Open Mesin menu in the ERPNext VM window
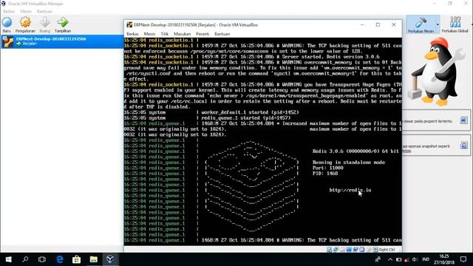This screenshot has height=266, width=473. 149,34
